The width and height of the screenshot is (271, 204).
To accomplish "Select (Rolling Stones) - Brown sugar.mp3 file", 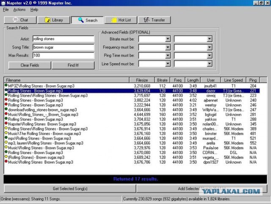I will click(36, 157).
